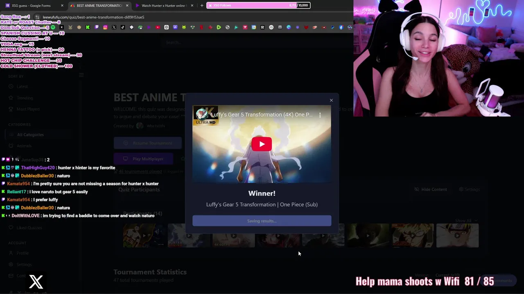Open the Instagram bookmark icon
Image resolution: width=524 pixels, height=294 pixels.
pyautogui.click(x=105, y=27)
